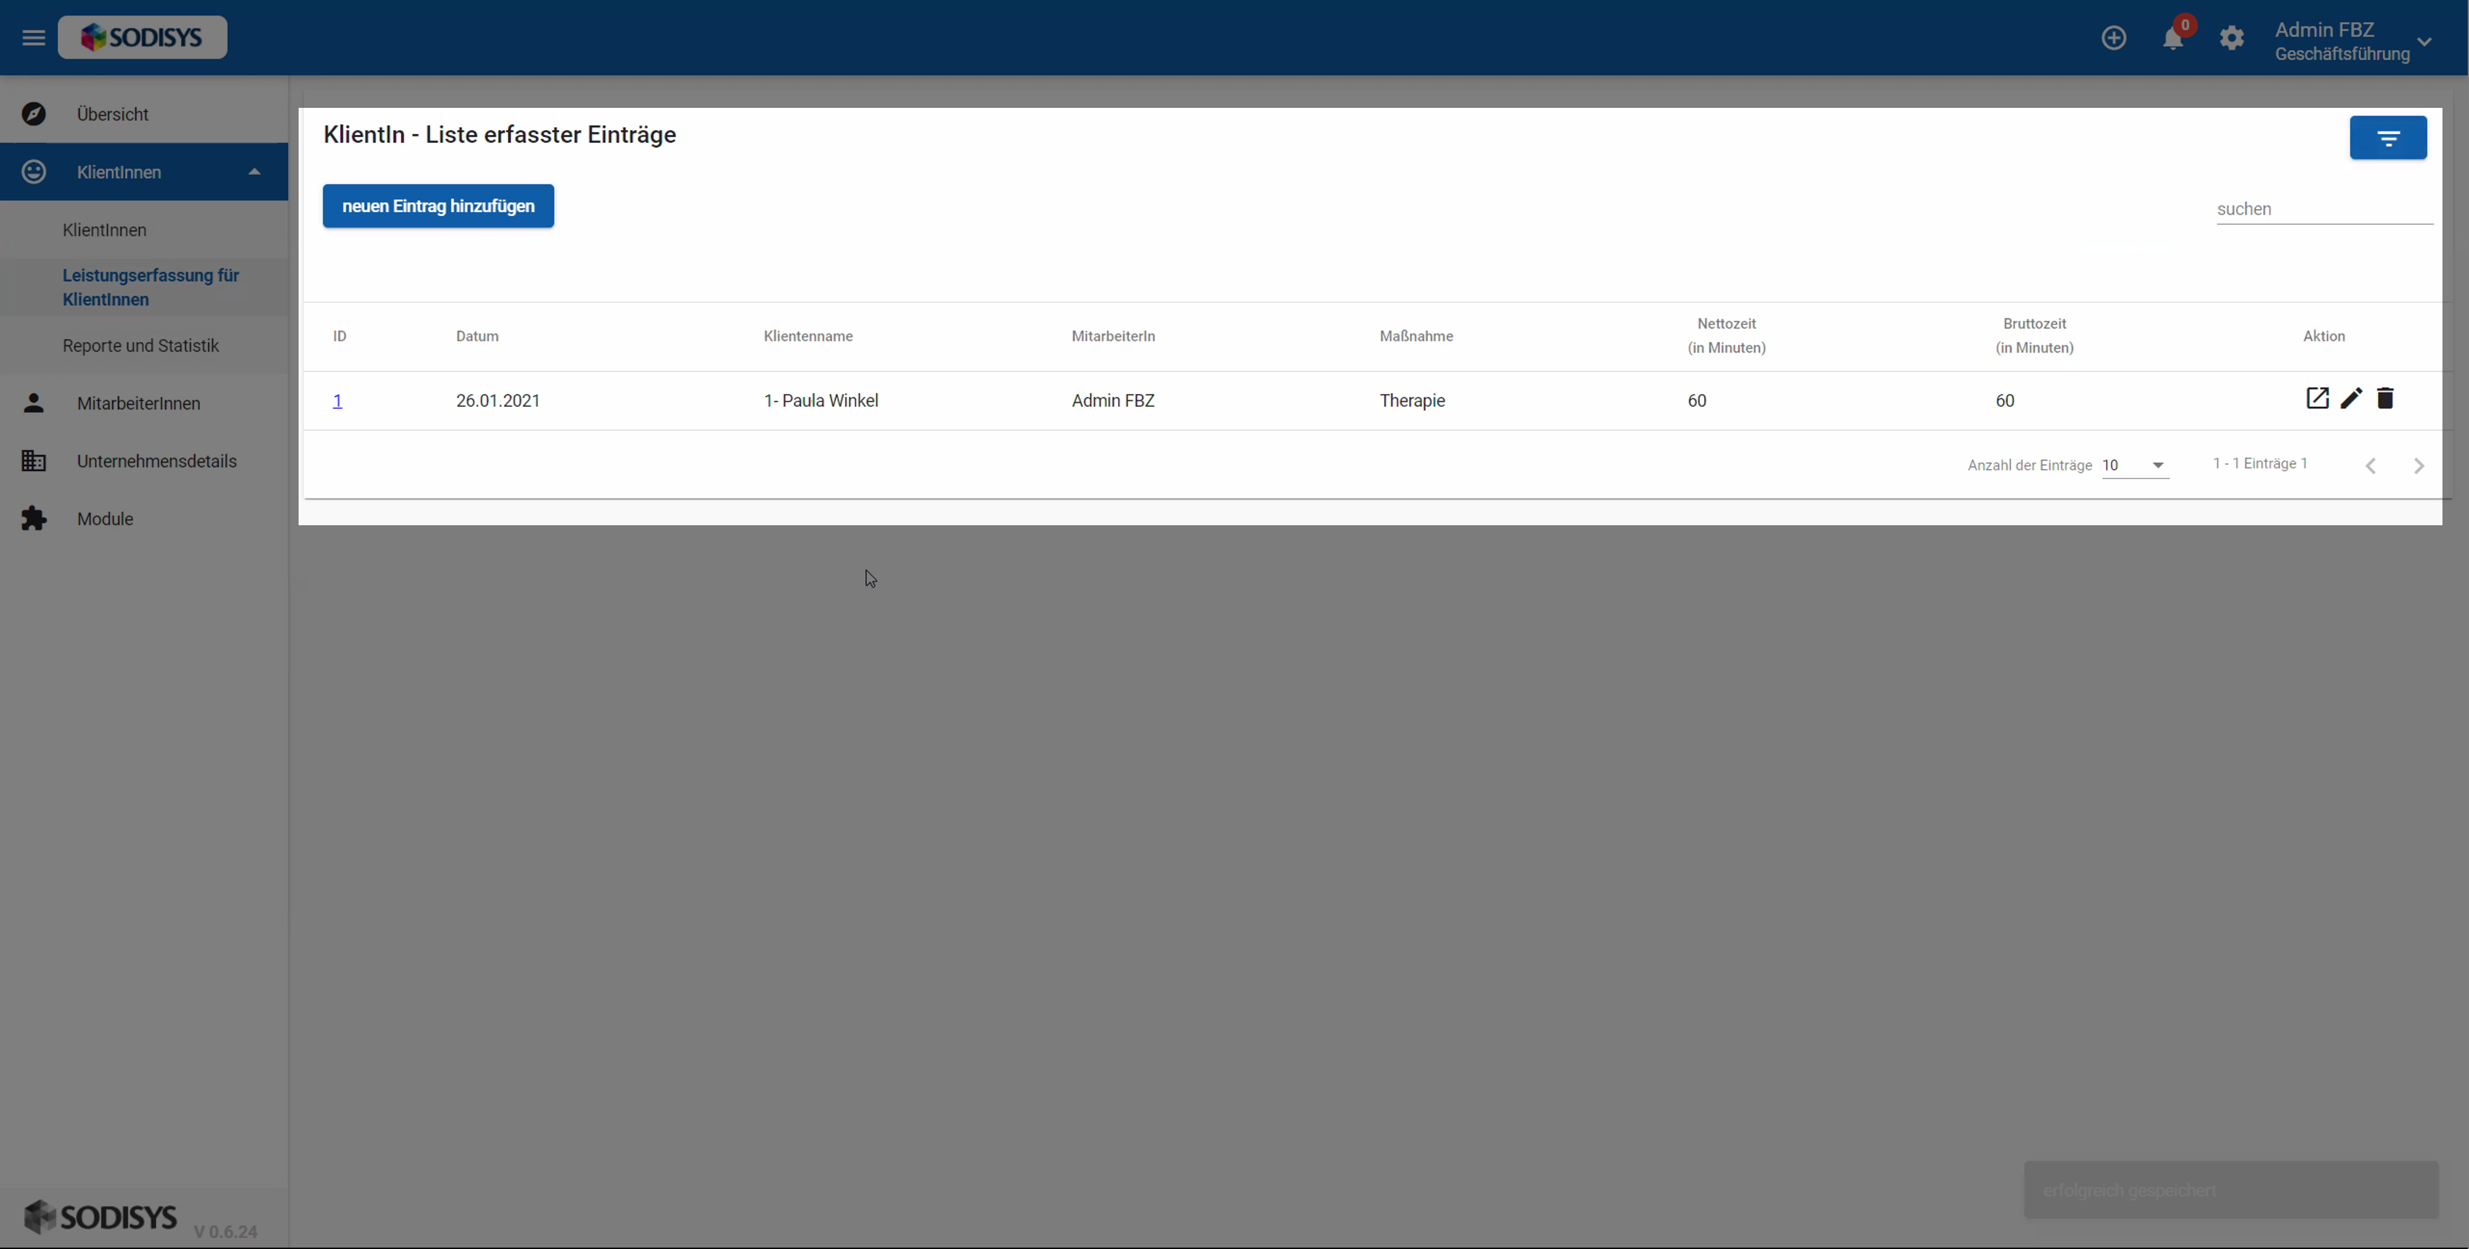Edit the Paula Winkel entry (pencil)

pyautogui.click(x=2351, y=398)
